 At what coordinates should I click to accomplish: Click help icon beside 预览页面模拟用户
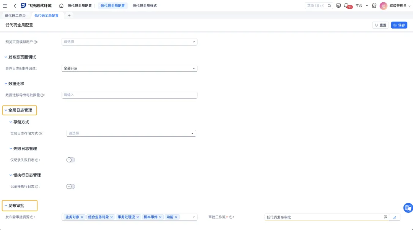click(x=35, y=42)
